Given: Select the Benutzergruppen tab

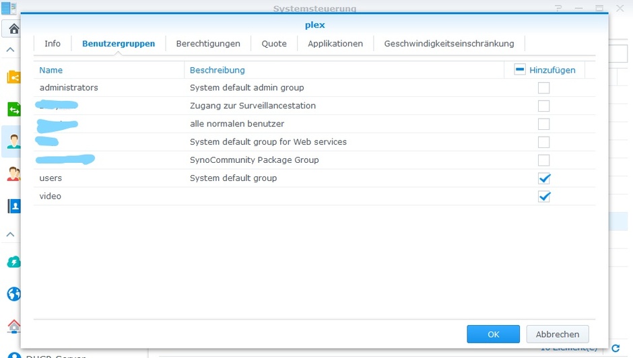Looking at the screenshot, I should click(119, 44).
